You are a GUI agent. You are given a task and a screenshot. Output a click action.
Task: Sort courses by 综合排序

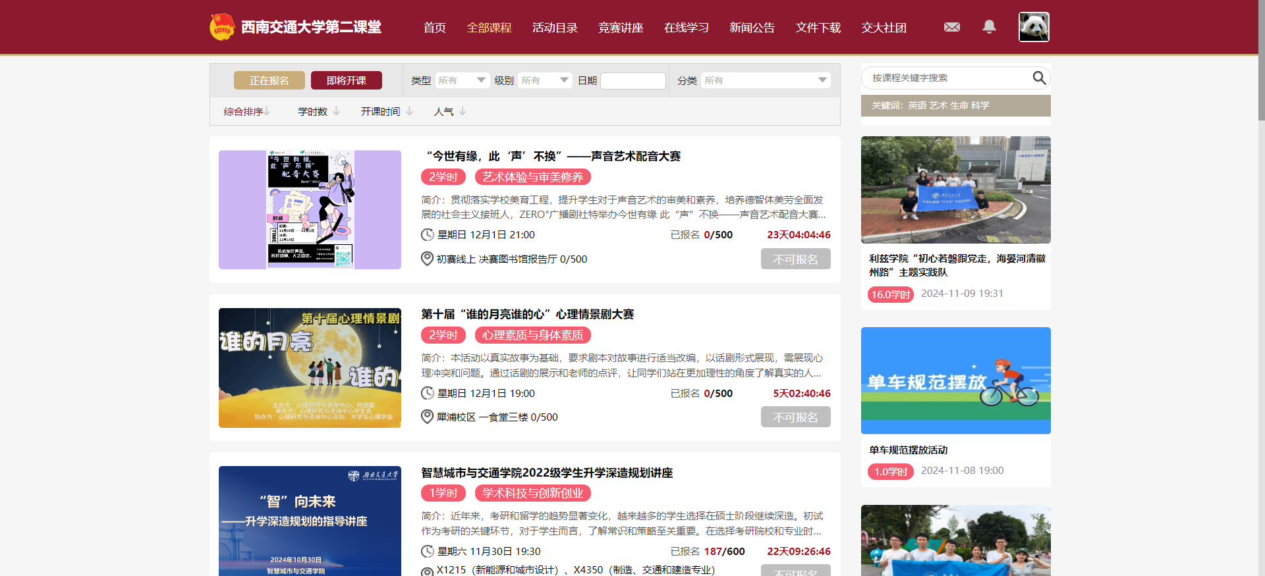(x=243, y=111)
